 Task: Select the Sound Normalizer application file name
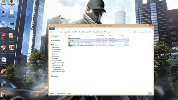click(75, 38)
